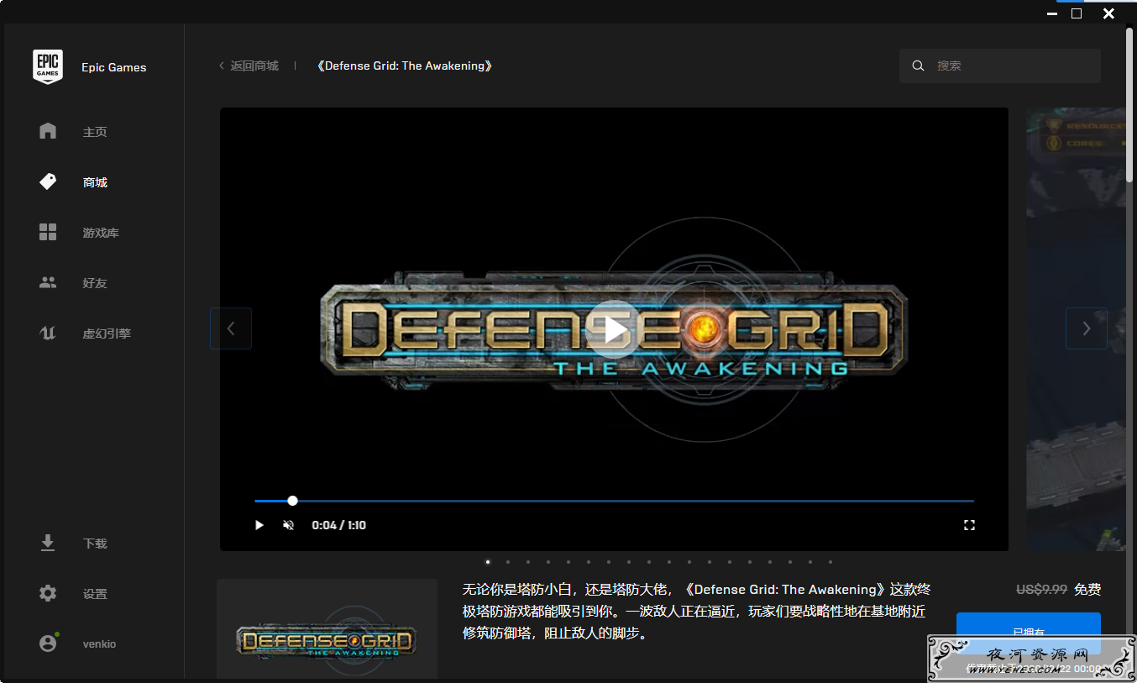Click the video progress bar
The image size is (1137, 683).
(614, 501)
